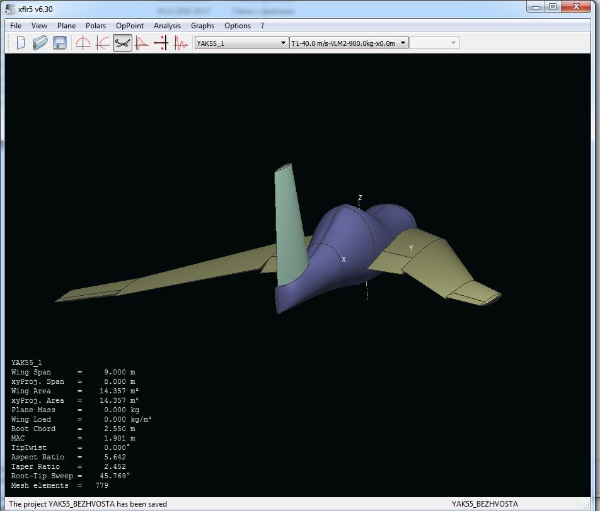Open the Analysis menu
This screenshot has height=511, width=600.
tap(167, 26)
